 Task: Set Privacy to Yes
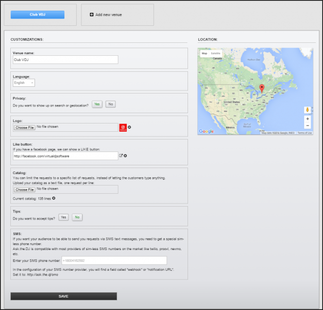point(96,104)
